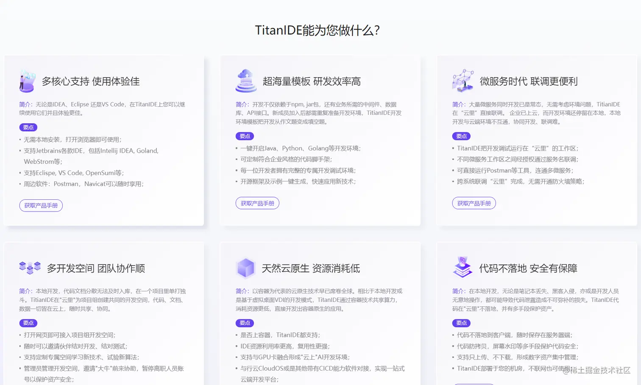Screen dimensions: 641x385
Task: Click bullet 代码不落地到客户端
Action: click(515, 335)
